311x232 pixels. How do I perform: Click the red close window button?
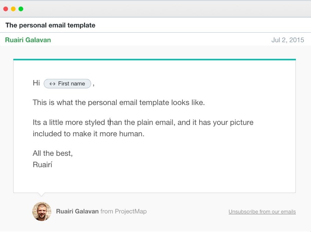tap(6, 9)
